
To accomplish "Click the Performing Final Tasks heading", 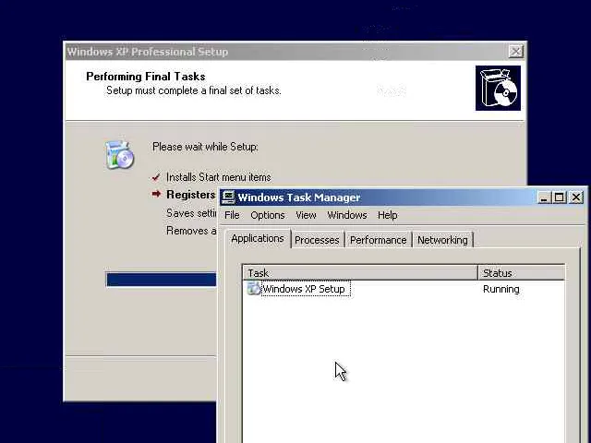I will pyautogui.click(x=146, y=77).
